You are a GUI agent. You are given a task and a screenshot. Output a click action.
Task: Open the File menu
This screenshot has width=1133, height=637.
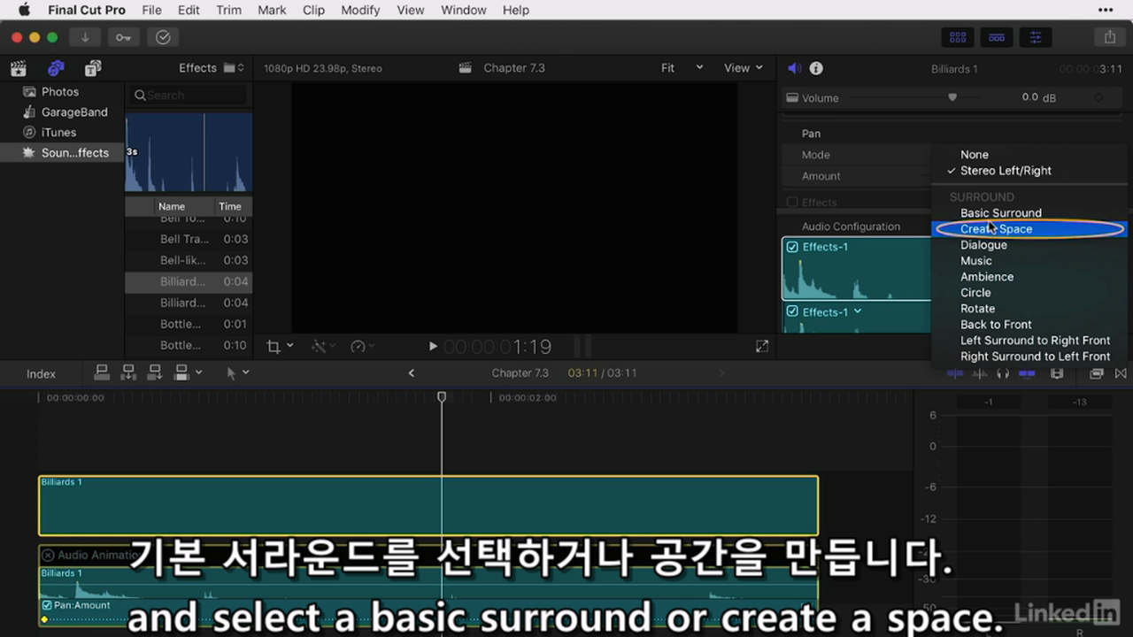coord(151,10)
